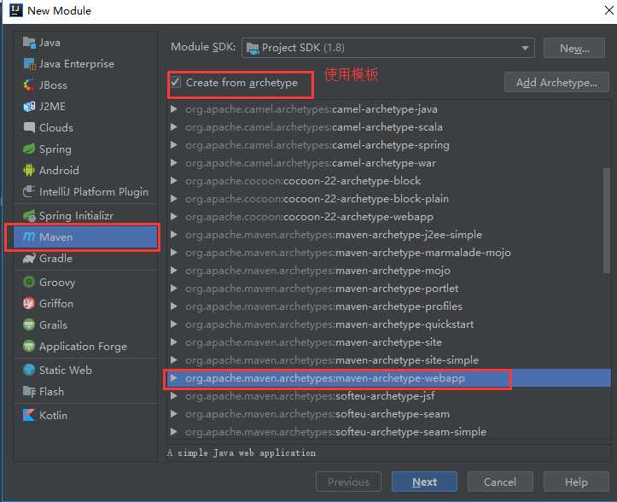This screenshot has width=617, height=502.
Task: Open Help for this dialog
Action: click(x=576, y=482)
